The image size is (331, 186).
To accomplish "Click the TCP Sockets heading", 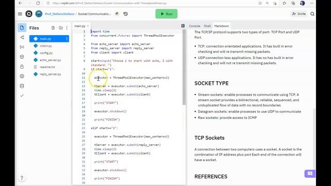I will click(209, 138).
